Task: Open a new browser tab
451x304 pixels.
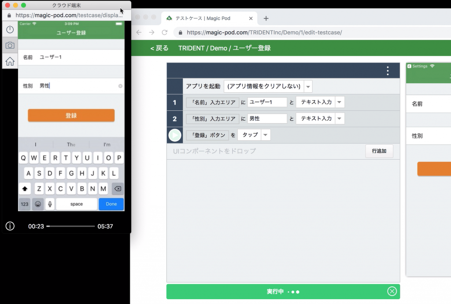Action: 266,18
